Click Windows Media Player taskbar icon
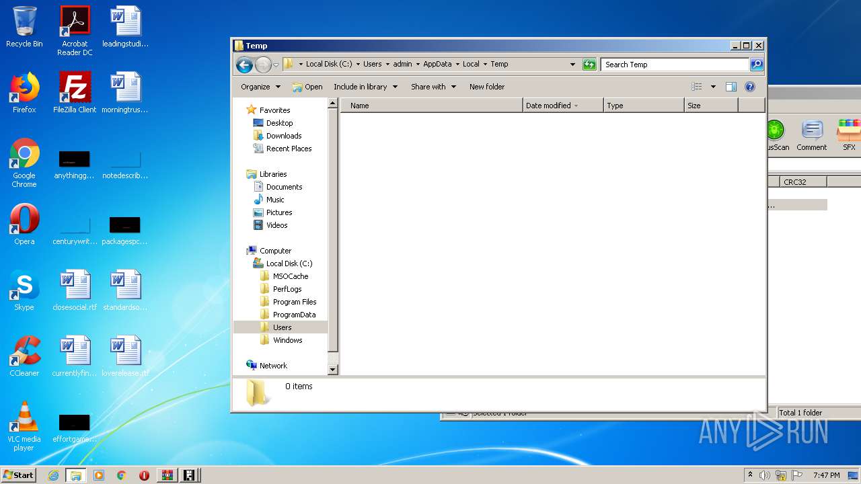This screenshot has height=484, width=861. [99, 475]
